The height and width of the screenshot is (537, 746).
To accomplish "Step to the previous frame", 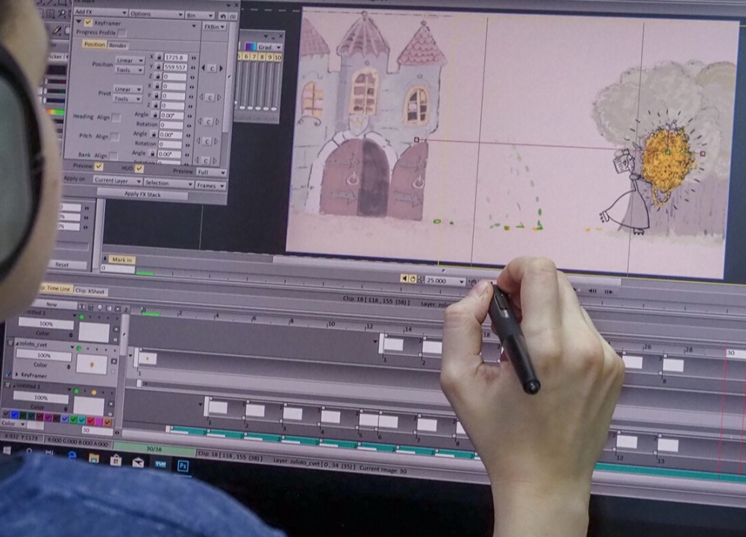I will coord(593,291).
